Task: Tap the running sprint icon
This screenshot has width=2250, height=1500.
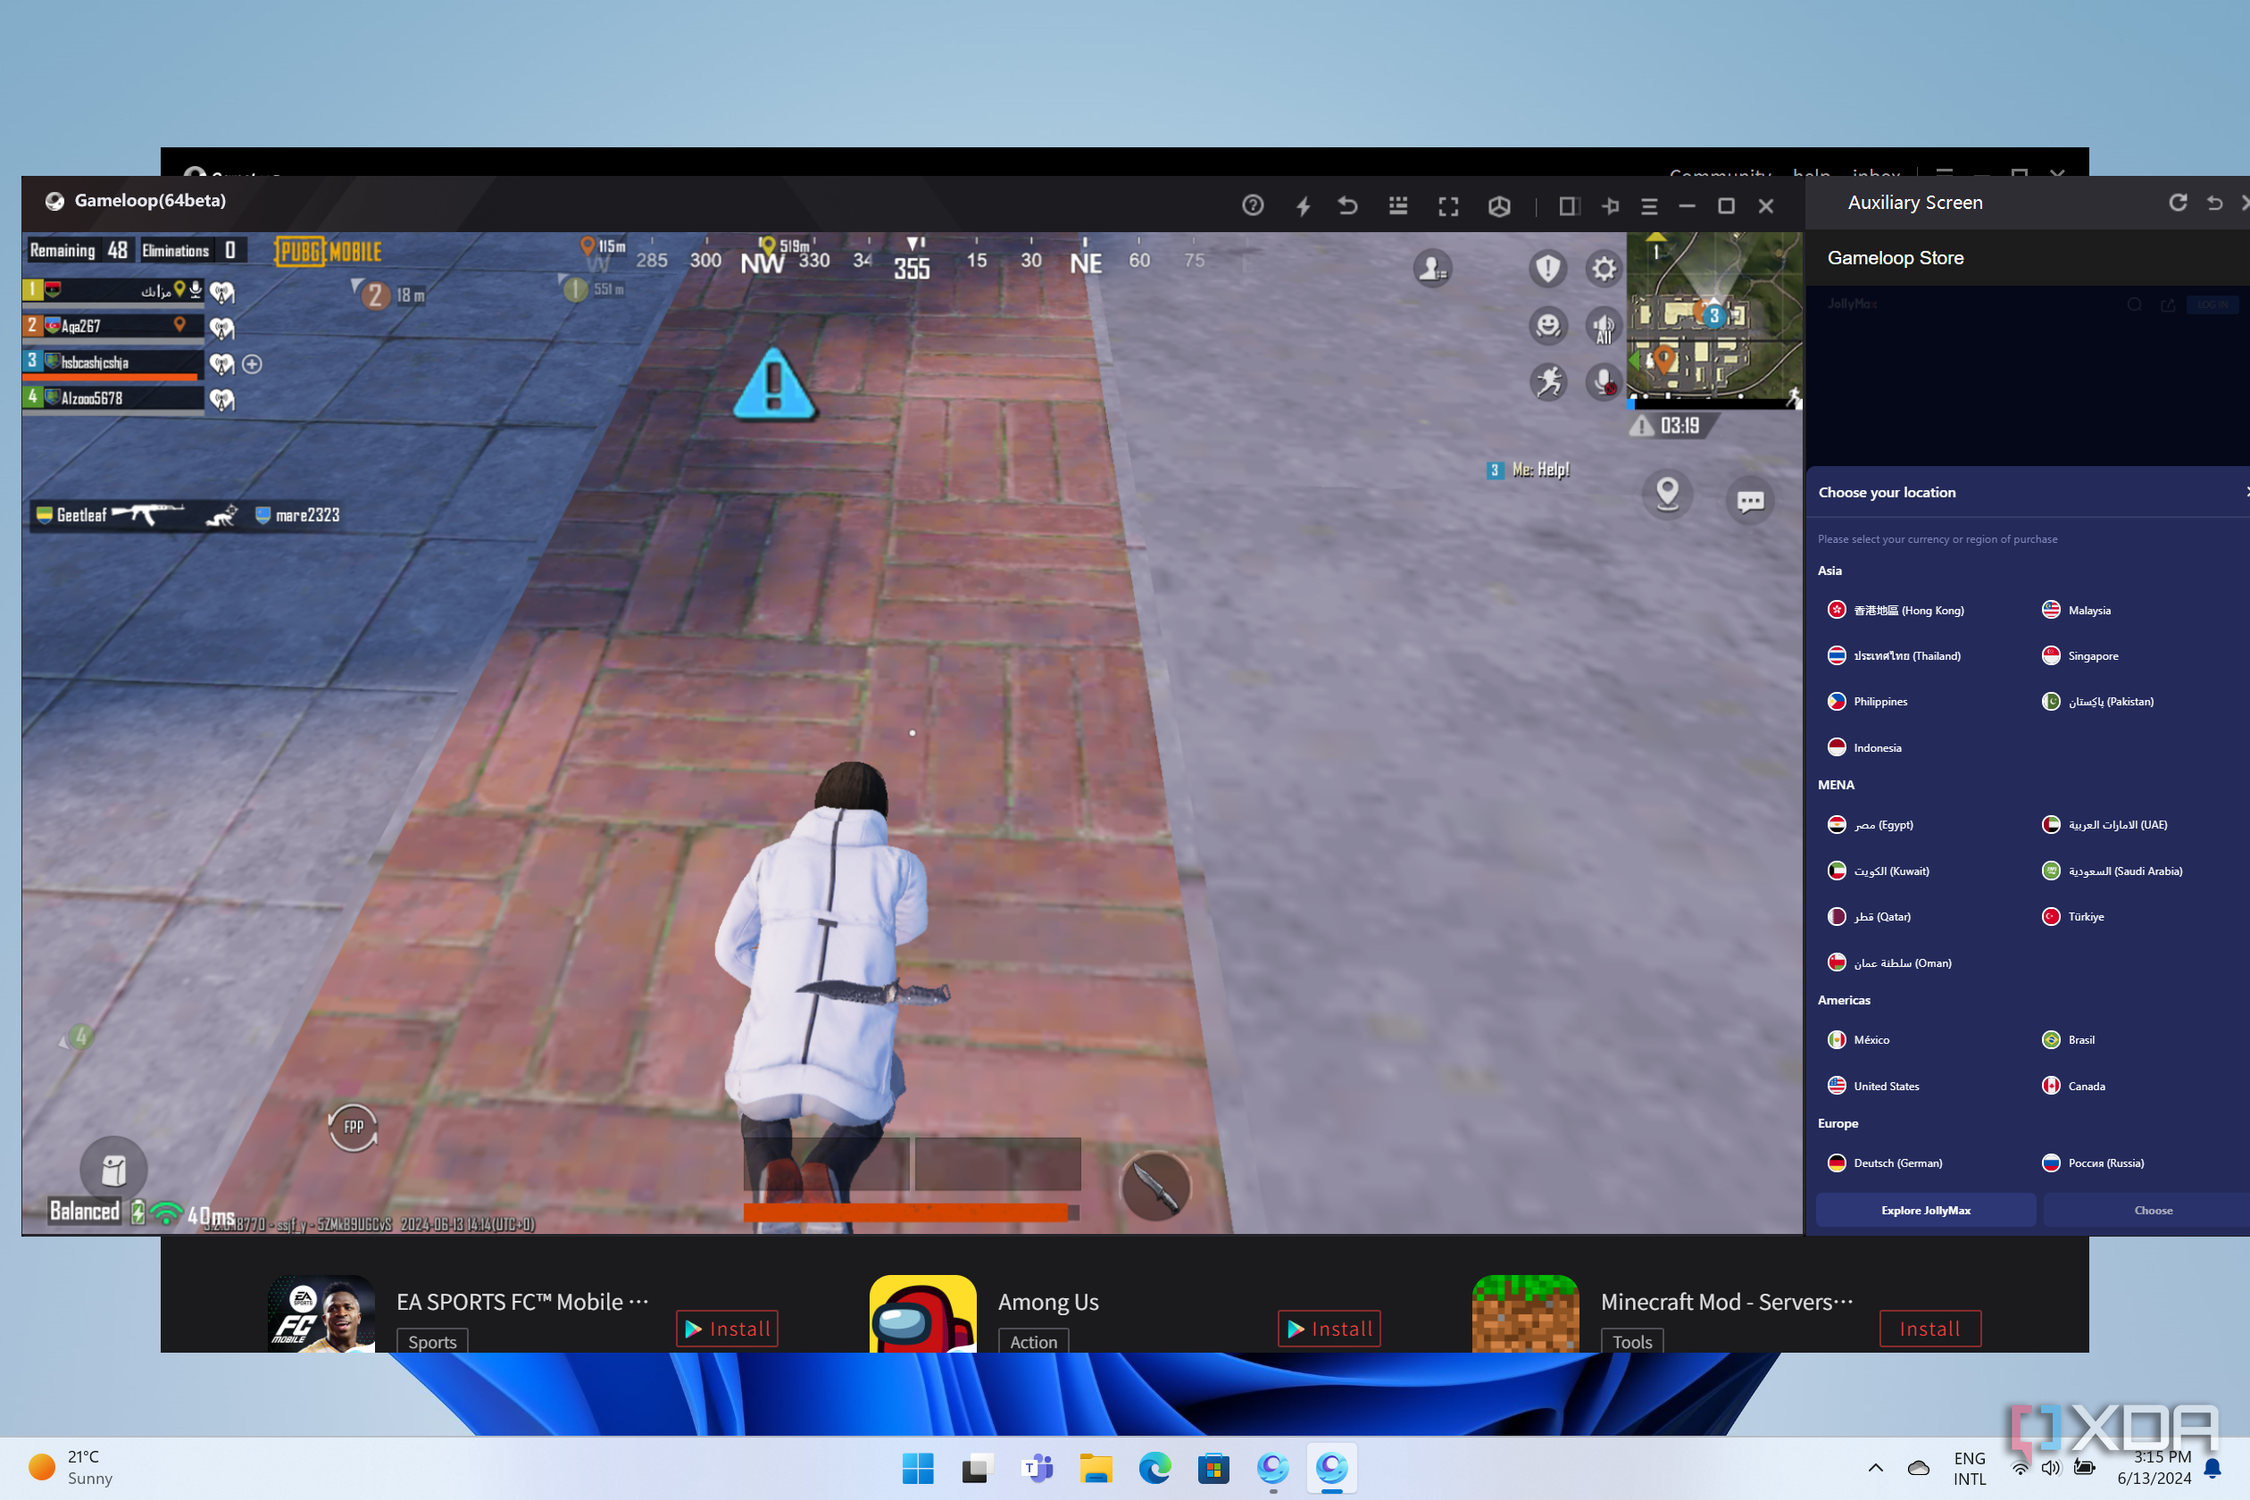Action: coord(1548,382)
